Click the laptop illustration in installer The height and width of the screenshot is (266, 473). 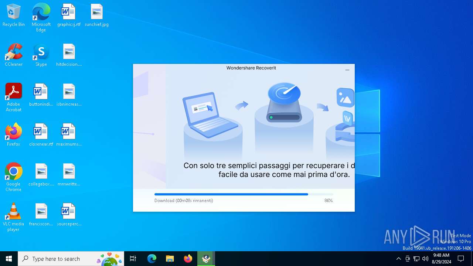point(211,115)
